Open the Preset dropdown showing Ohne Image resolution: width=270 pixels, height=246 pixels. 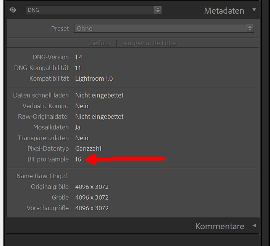coord(164,29)
